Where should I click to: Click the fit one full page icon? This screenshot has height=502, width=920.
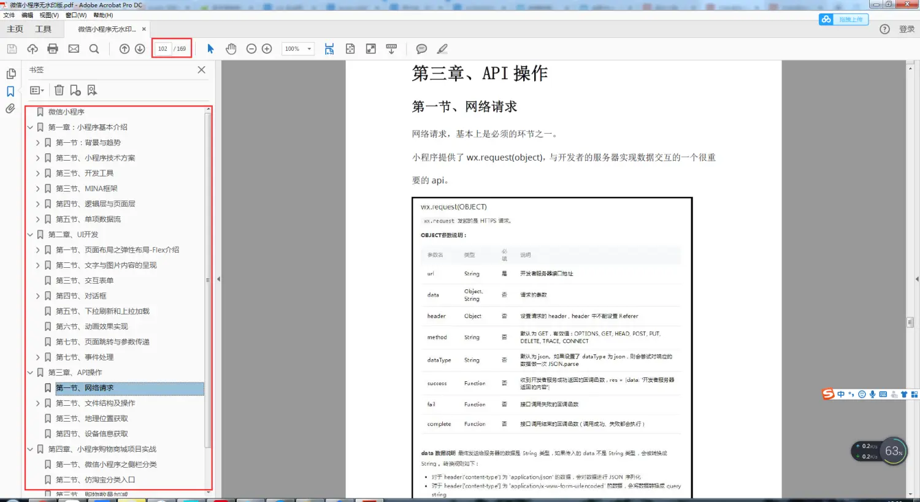[x=350, y=49]
